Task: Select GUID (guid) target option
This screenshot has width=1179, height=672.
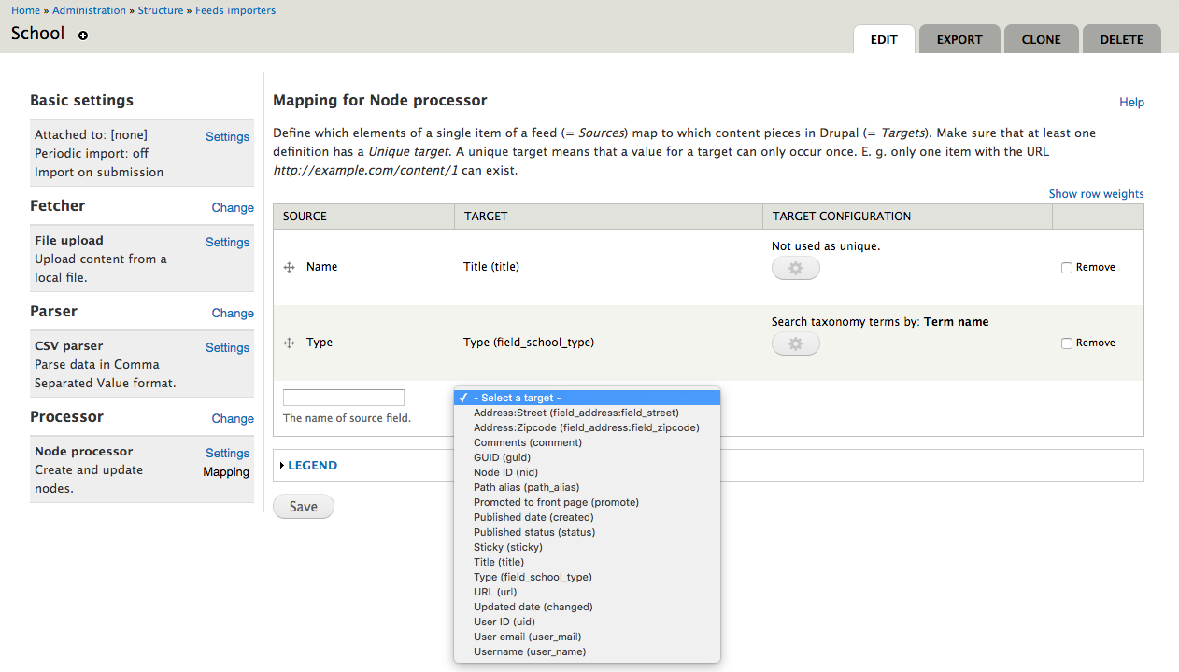Action: pyautogui.click(x=587, y=457)
